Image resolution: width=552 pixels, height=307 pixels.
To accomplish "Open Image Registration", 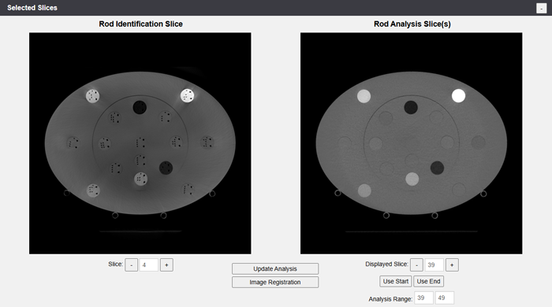I will click(x=275, y=282).
